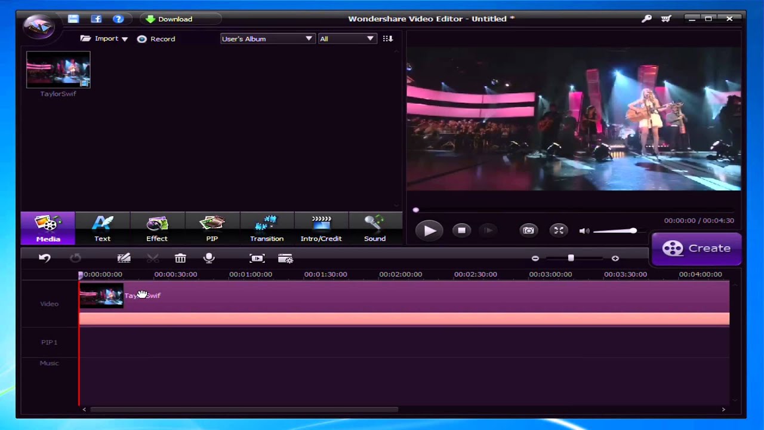764x430 pixels.
Task: Undo the last action
Action: (45, 258)
